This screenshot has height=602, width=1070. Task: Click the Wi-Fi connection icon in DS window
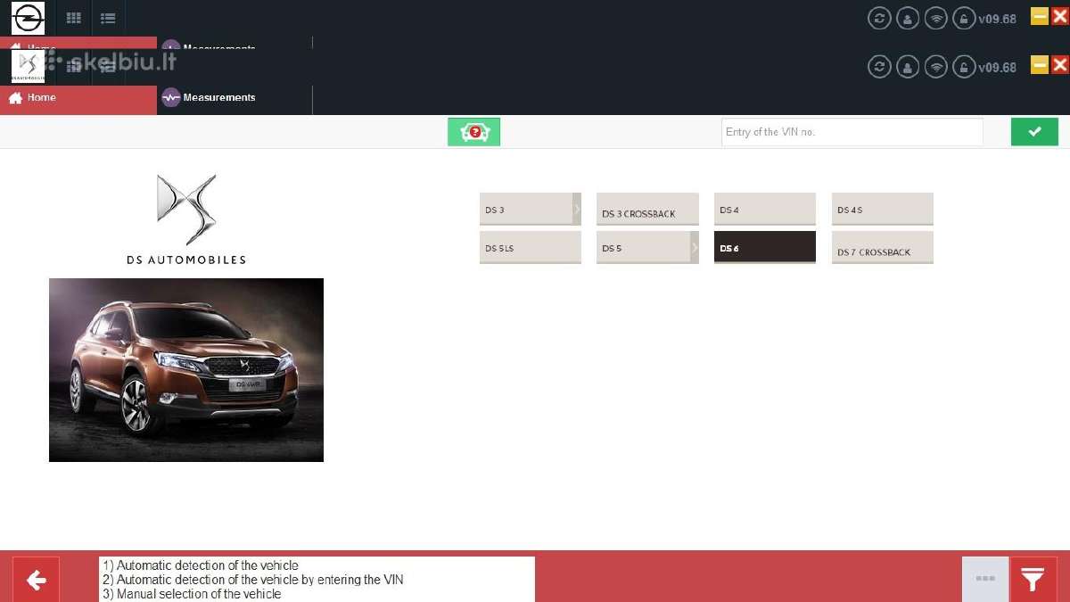pos(935,67)
